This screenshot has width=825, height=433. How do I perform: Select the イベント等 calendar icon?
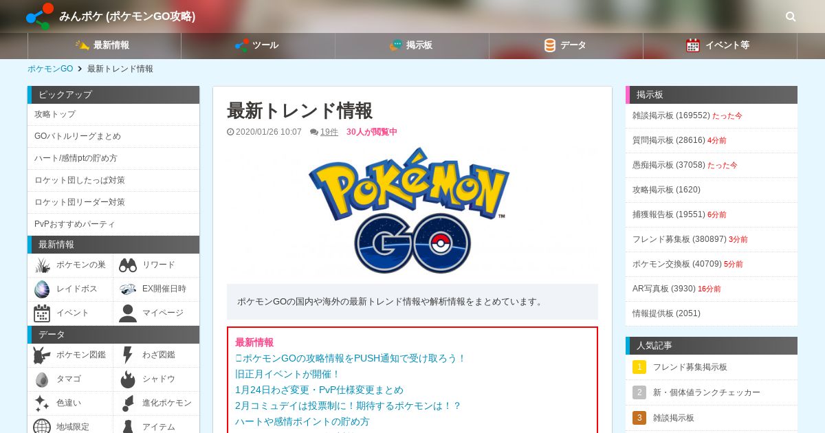point(693,45)
